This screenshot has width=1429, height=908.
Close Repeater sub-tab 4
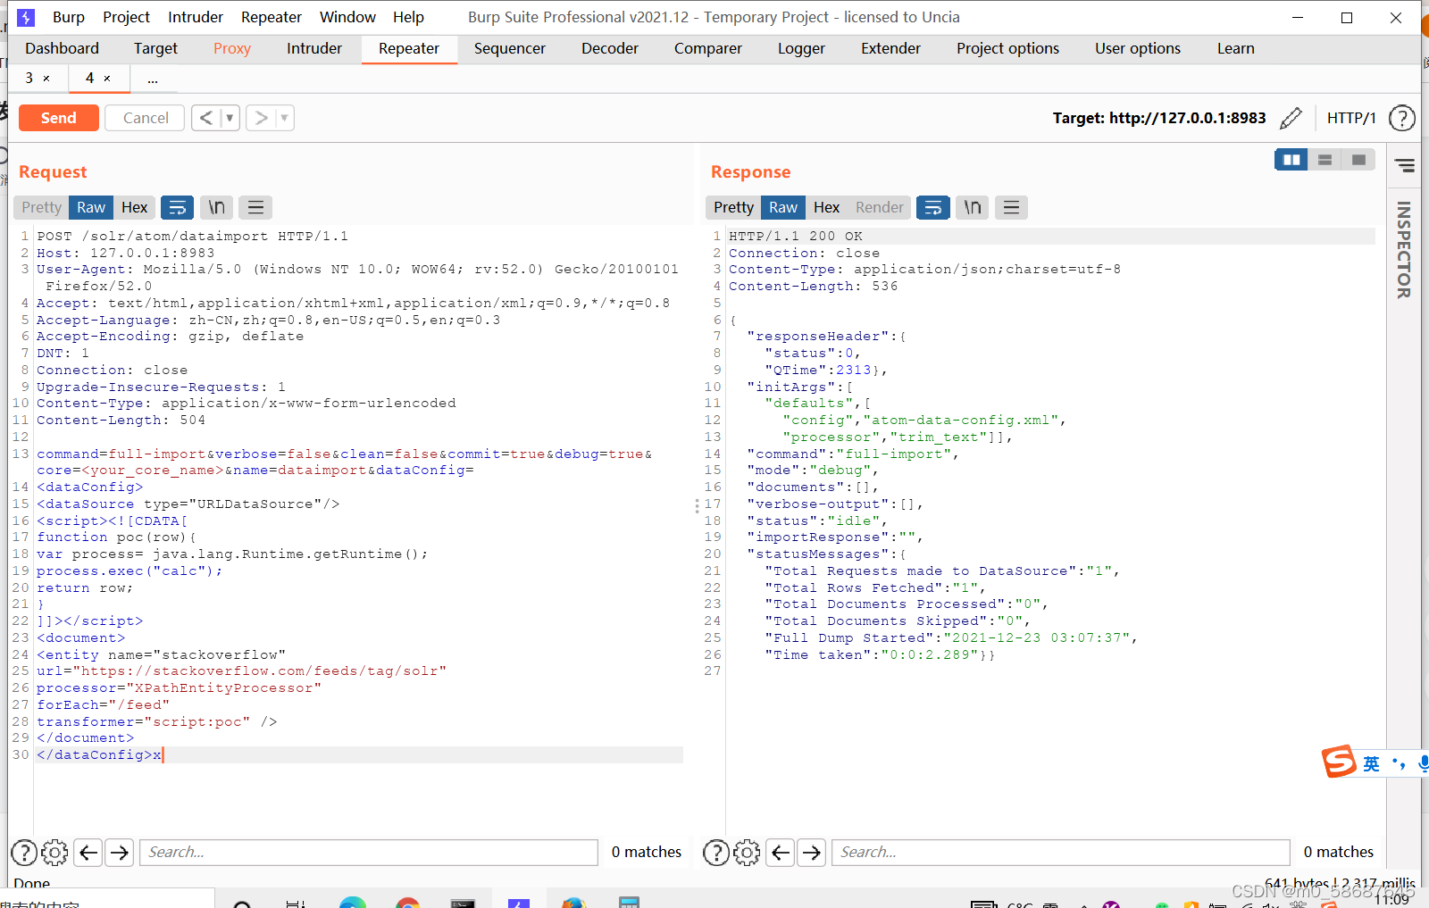click(107, 79)
